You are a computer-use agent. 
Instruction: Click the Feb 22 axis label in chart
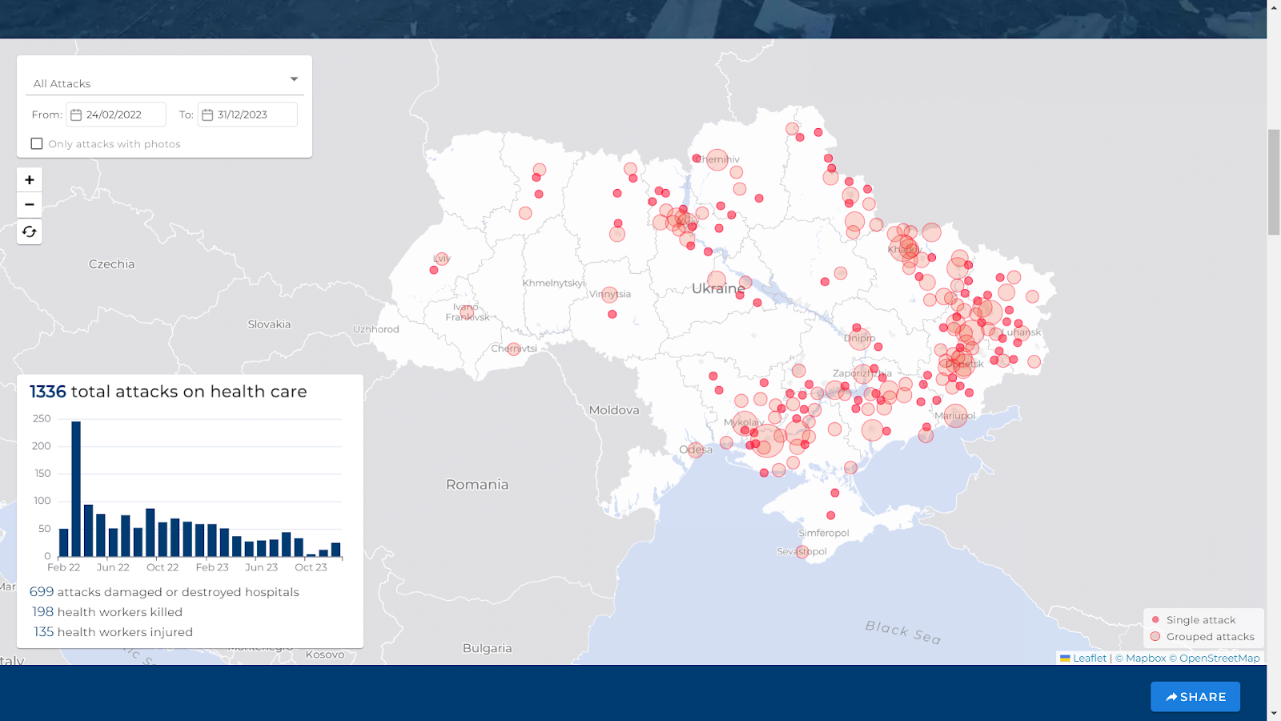[64, 567]
